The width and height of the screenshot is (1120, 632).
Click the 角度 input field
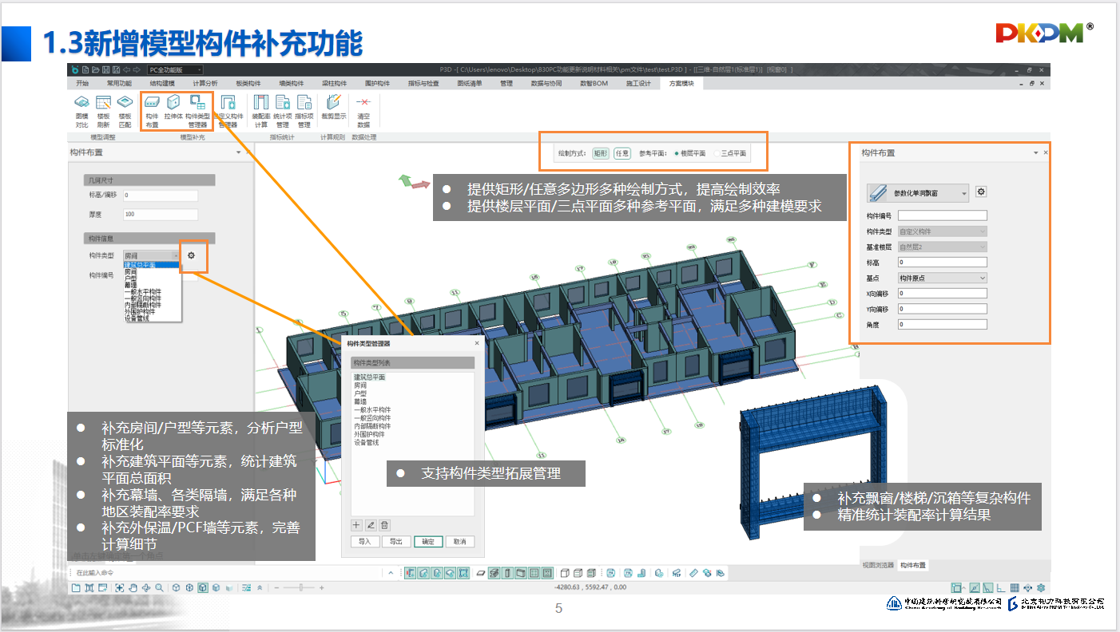point(943,325)
